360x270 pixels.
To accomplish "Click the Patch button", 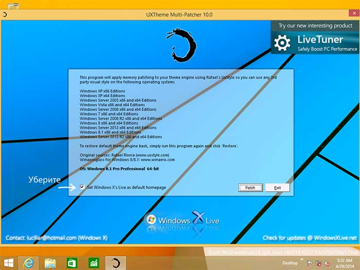I will (x=250, y=188).
